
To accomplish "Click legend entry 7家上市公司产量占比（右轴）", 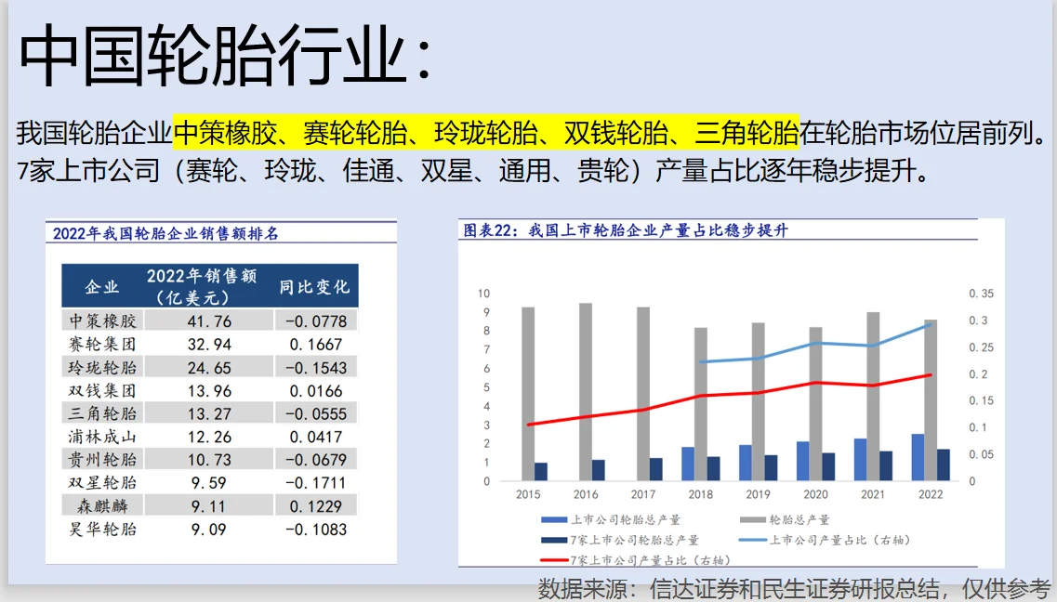I will point(637,560).
